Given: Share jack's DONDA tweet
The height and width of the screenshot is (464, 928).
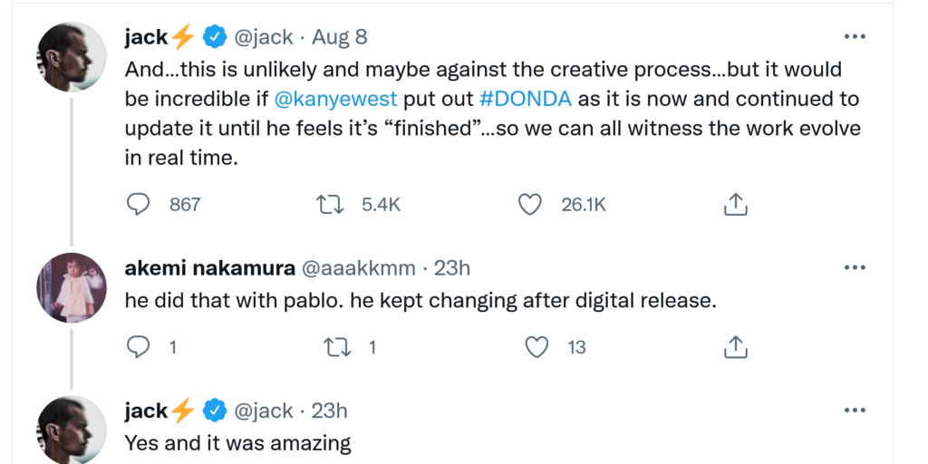Looking at the screenshot, I should point(736,205).
